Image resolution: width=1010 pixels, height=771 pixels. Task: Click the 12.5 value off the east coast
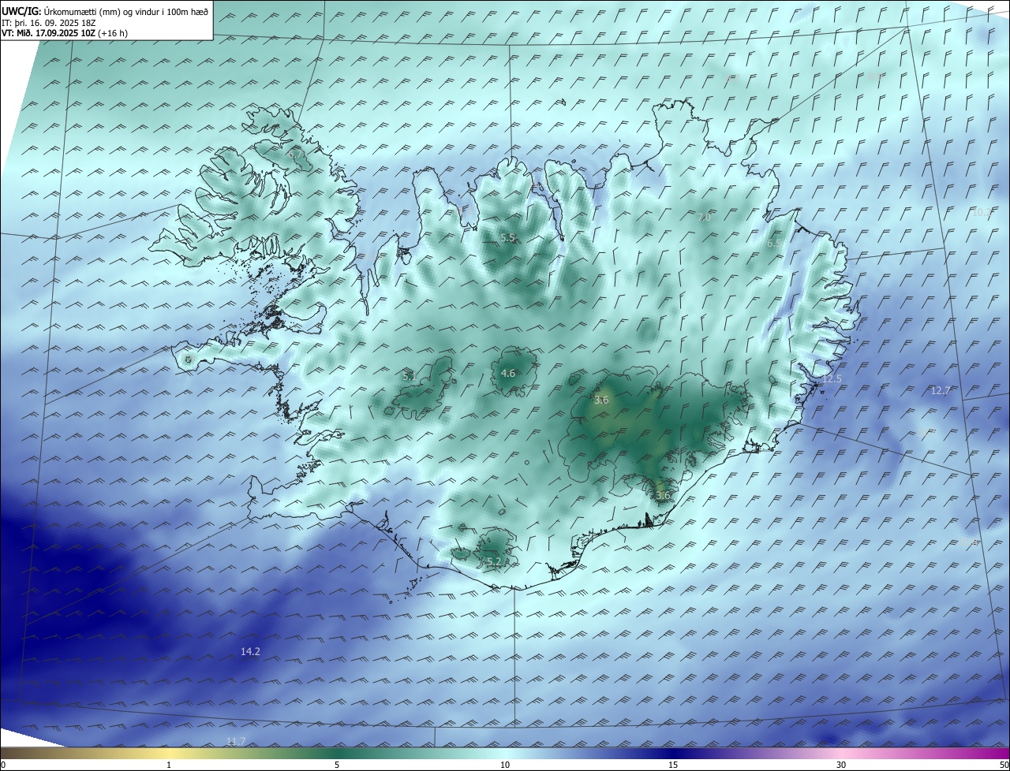click(x=832, y=379)
